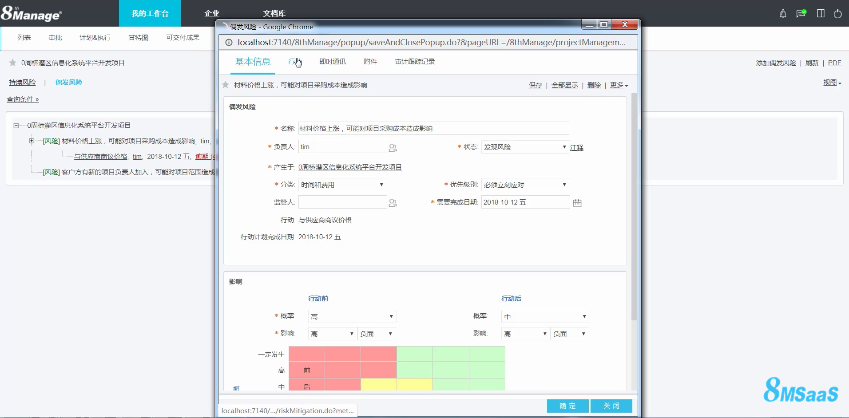
Task: Open 客户方有新的项目负责人加入 risk in tree
Action: click(x=139, y=172)
